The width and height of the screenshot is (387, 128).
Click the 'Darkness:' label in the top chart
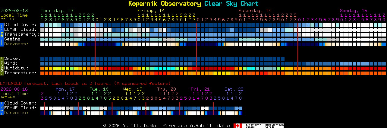[16, 44]
